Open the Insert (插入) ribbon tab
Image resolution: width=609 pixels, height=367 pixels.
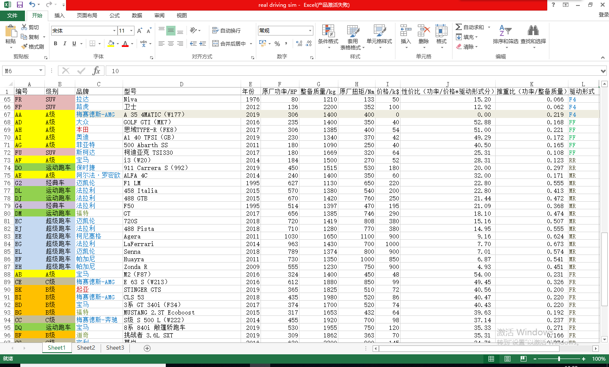pyautogui.click(x=60, y=16)
